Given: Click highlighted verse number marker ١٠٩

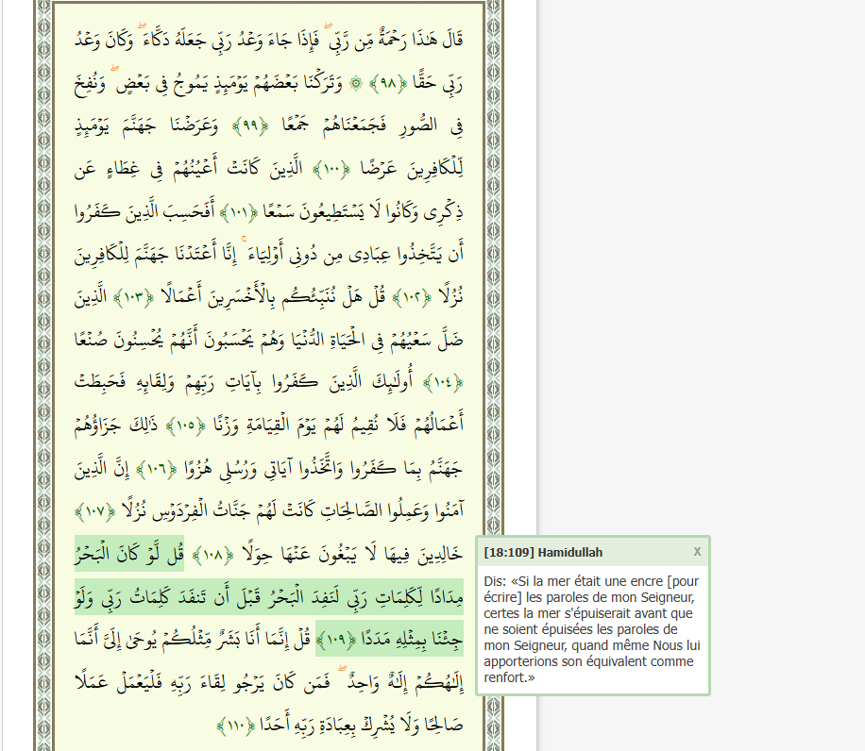Looking at the screenshot, I should point(335,639).
